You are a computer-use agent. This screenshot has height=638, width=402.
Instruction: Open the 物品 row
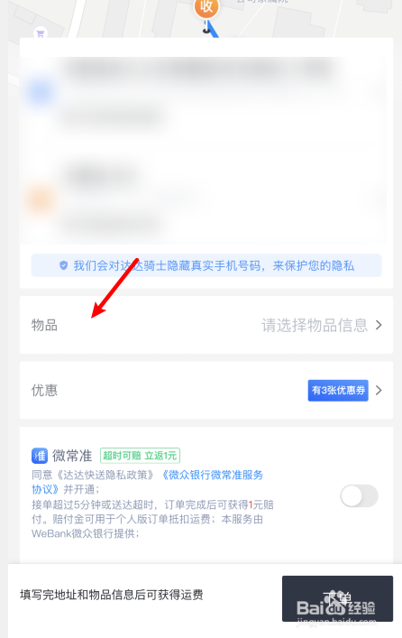click(x=206, y=325)
